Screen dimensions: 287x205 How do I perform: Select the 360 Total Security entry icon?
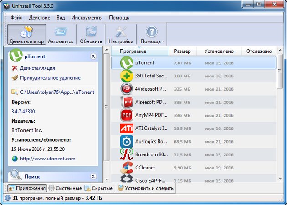click(x=126, y=76)
